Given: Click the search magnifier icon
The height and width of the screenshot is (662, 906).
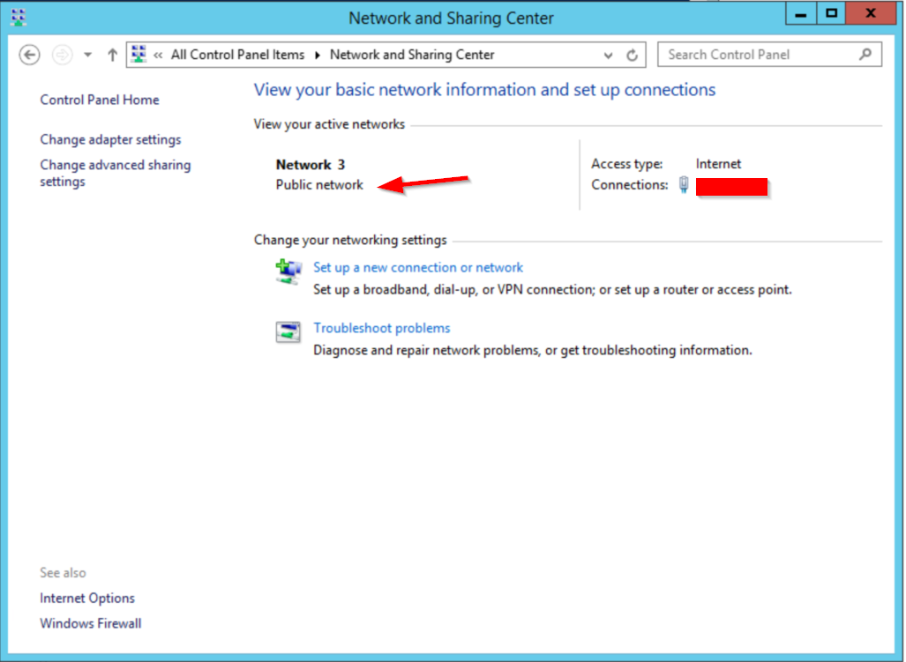Looking at the screenshot, I should coord(865,55).
